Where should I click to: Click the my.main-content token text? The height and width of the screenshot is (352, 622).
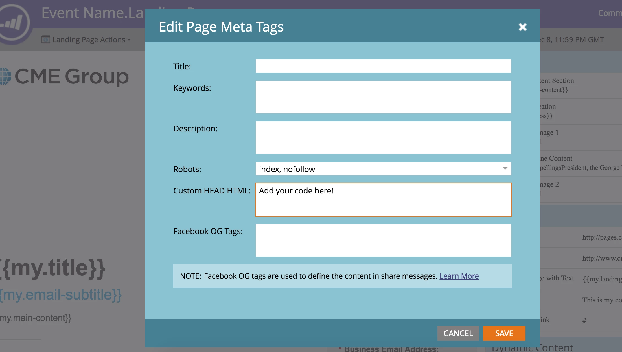36,318
